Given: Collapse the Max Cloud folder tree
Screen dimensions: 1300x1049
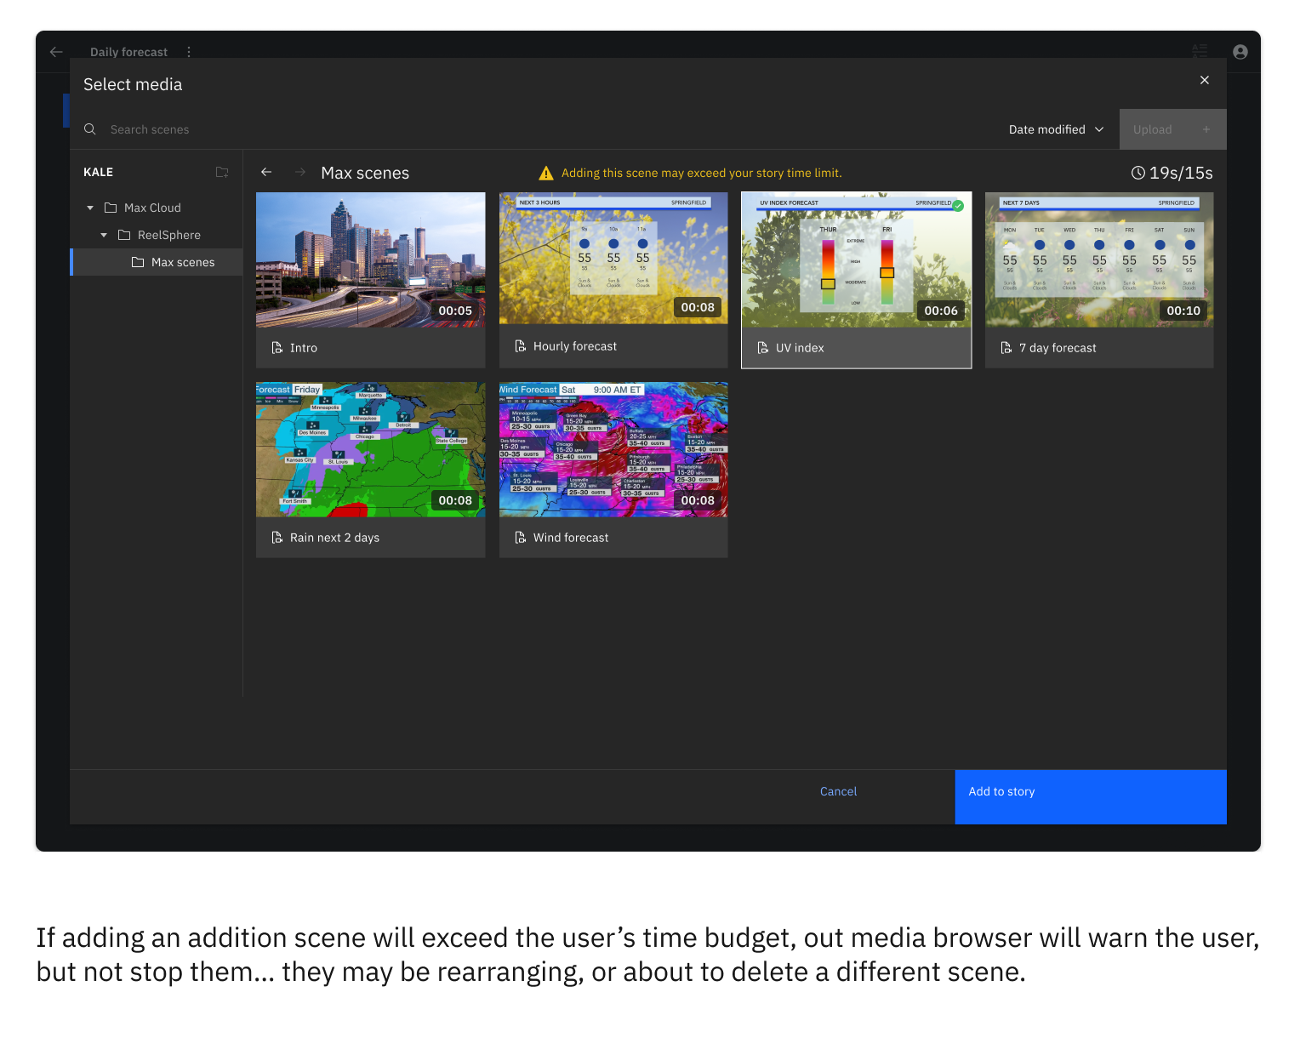Looking at the screenshot, I should pyautogui.click(x=90, y=208).
